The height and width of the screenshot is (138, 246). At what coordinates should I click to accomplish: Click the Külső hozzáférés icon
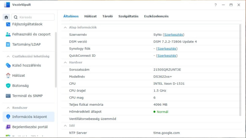pos(8,65)
